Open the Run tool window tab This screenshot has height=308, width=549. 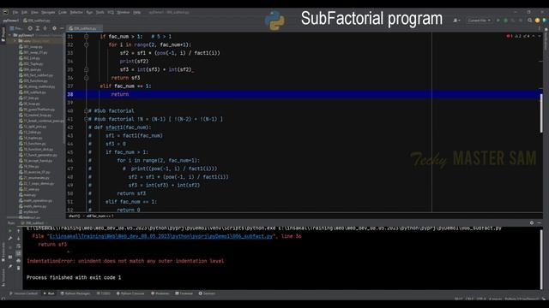click(49, 293)
